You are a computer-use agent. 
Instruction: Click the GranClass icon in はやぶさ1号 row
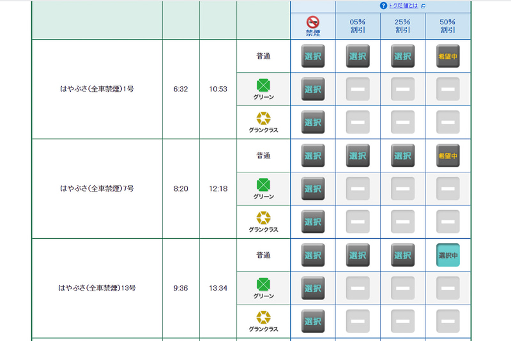pyautogui.click(x=263, y=119)
